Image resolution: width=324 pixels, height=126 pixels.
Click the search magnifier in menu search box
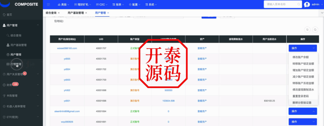(298, 4)
